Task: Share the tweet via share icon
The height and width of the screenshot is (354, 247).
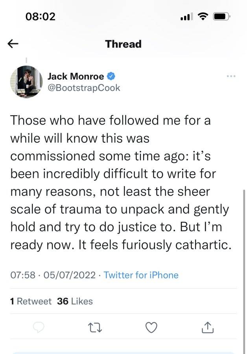Action: pos(208,327)
